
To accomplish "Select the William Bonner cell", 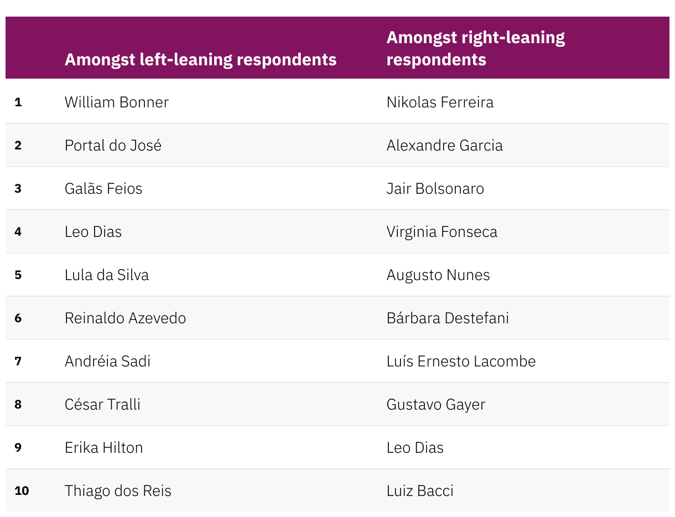I will tap(116, 102).
